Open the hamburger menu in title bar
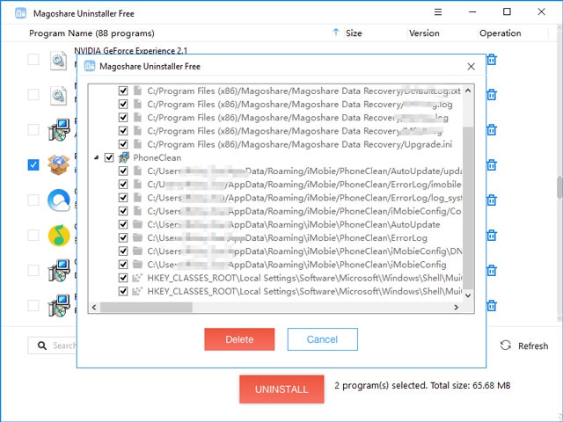Image resolution: width=563 pixels, height=422 pixels. pyautogui.click(x=438, y=12)
